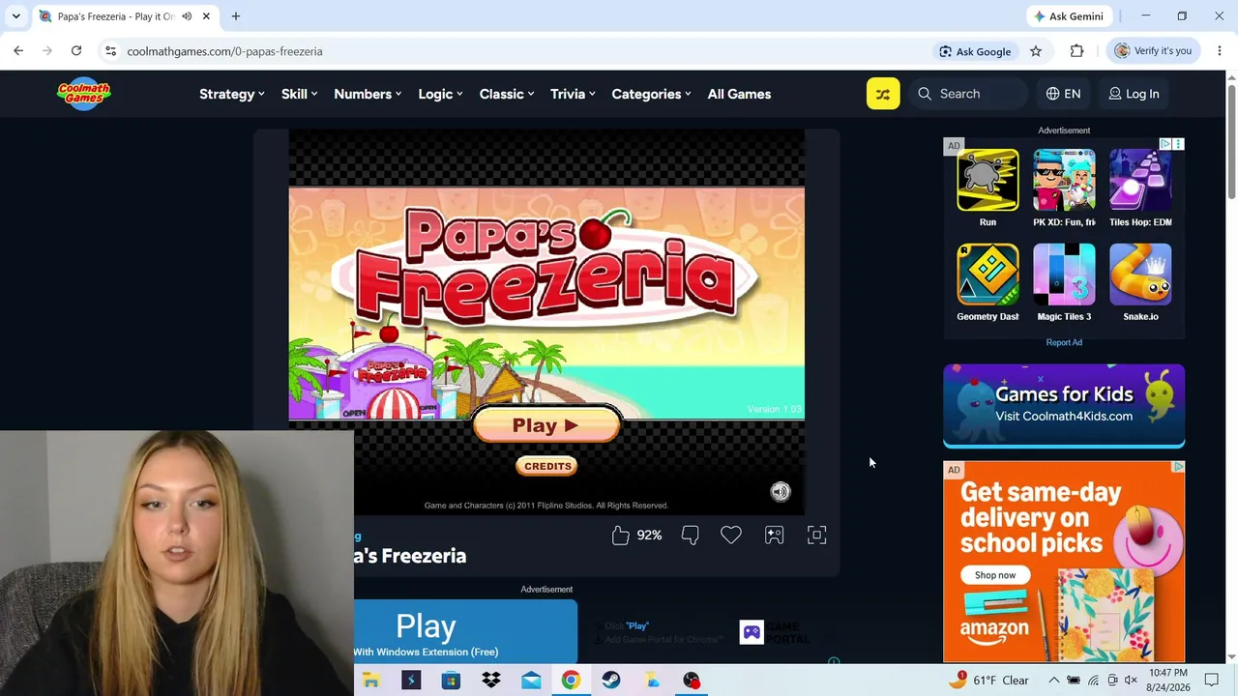Open the Tiles Hop EDM ad icon
Viewport: 1238px width, 696px height.
coord(1140,180)
